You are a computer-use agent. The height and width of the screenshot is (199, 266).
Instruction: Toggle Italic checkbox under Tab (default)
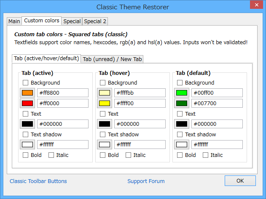pyautogui.click(x=206, y=155)
